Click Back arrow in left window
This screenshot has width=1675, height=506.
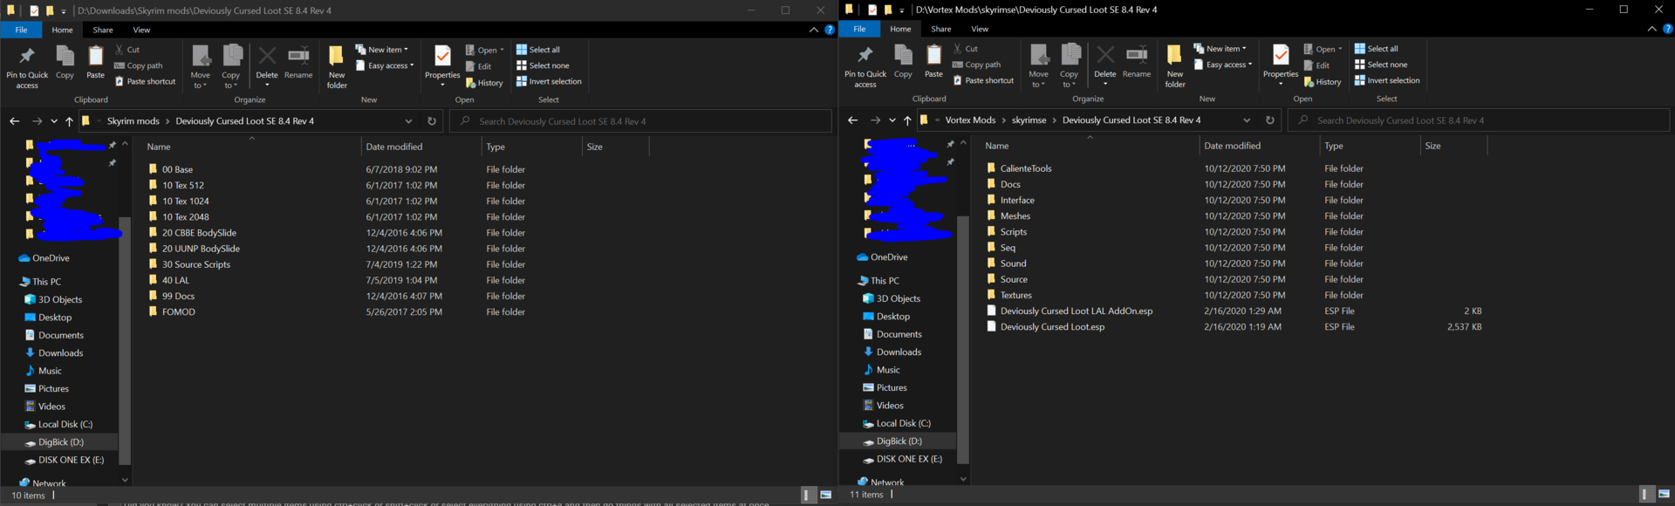14,121
